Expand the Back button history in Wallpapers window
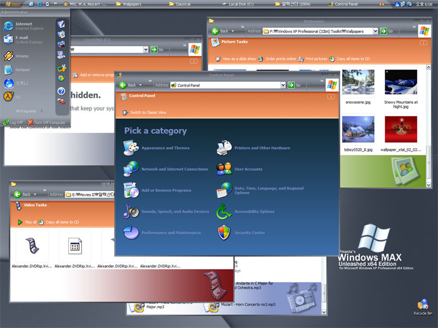This screenshot has width=438, height=328. point(234,31)
